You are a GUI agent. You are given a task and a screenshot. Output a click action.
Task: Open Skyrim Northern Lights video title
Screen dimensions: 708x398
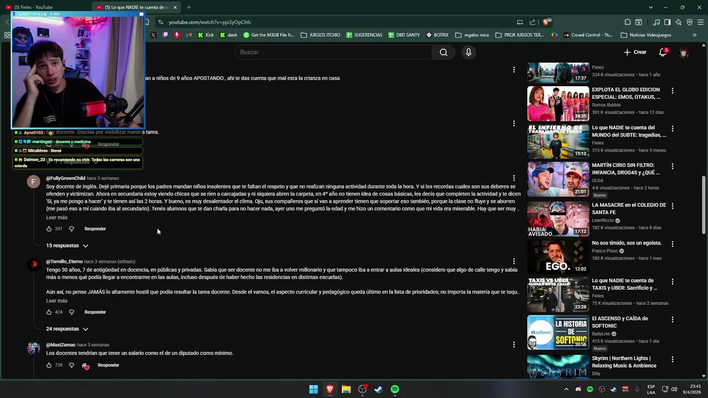[x=624, y=362]
